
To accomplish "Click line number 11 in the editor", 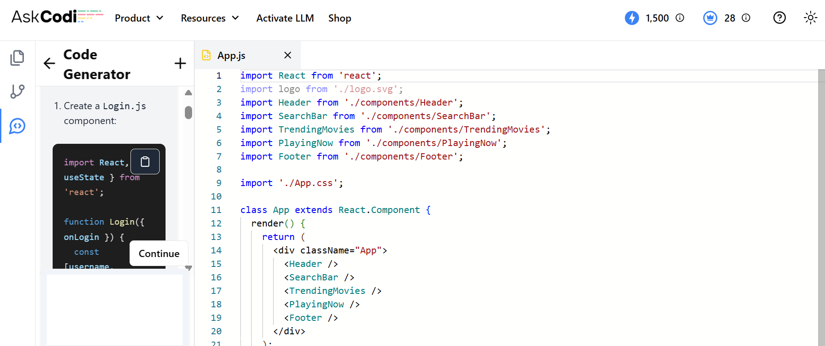I will coord(216,210).
